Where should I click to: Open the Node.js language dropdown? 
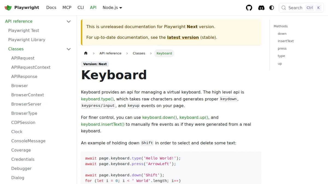[112, 8]
